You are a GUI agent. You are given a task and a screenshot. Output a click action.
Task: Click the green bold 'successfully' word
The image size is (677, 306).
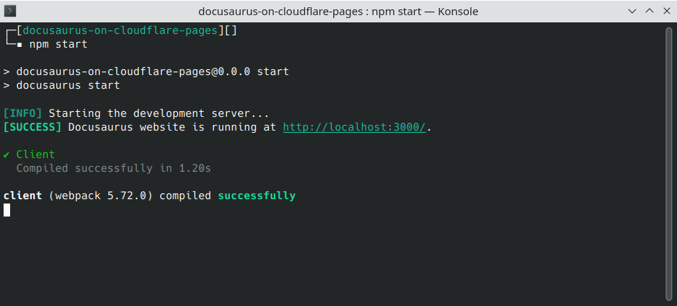pos(256,196)
